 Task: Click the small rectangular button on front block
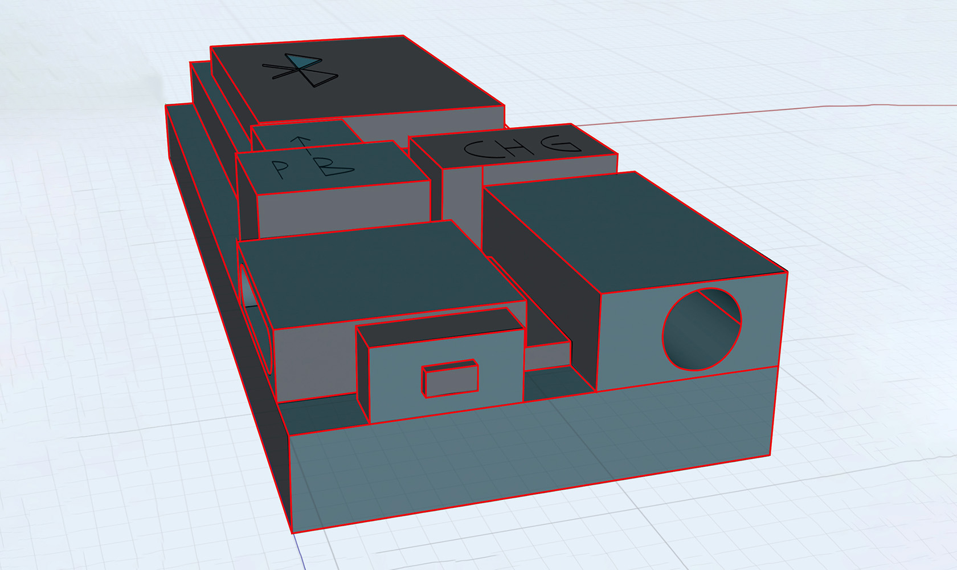click(x=450, y=378)
